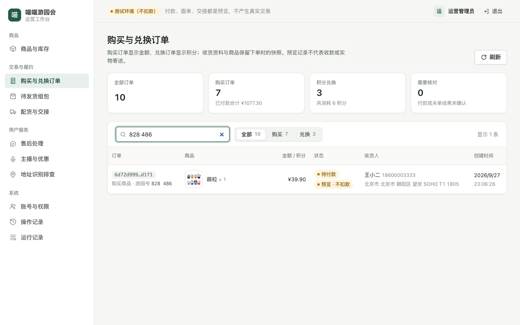Open 地址识别排查 location pin icon

click(x=13, y=175)
